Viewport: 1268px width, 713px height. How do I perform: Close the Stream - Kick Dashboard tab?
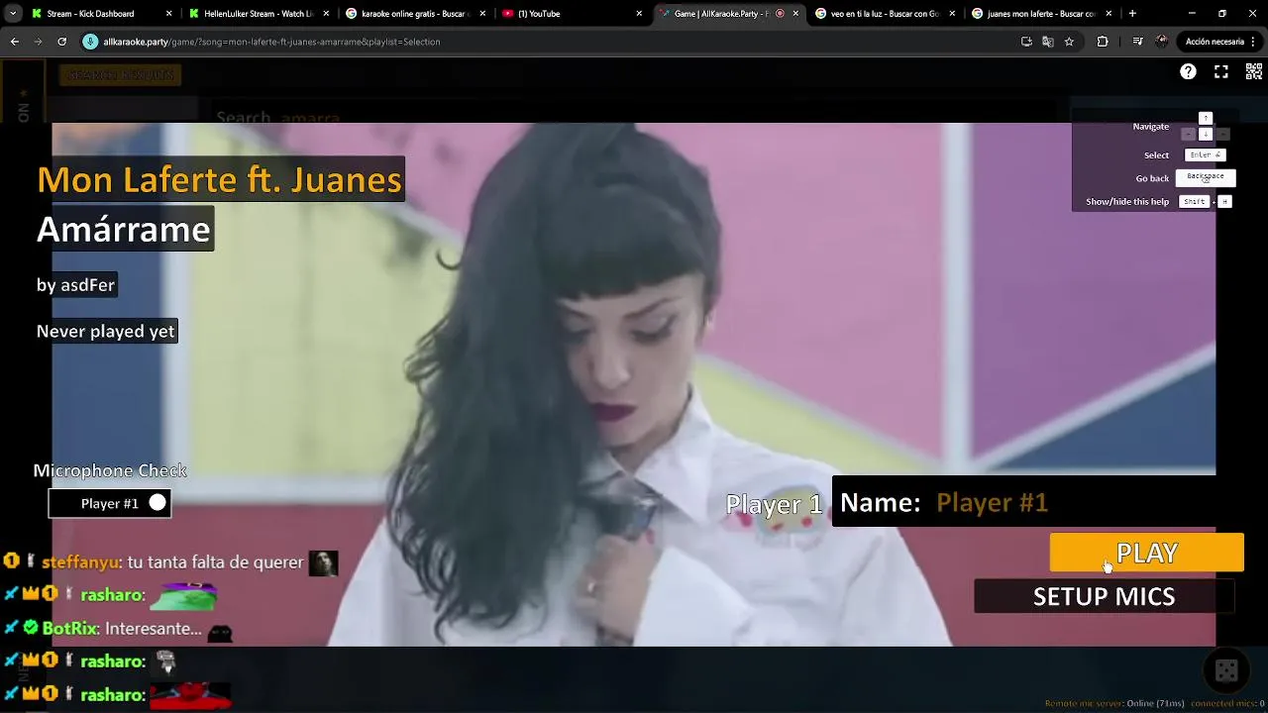[168, 14]
